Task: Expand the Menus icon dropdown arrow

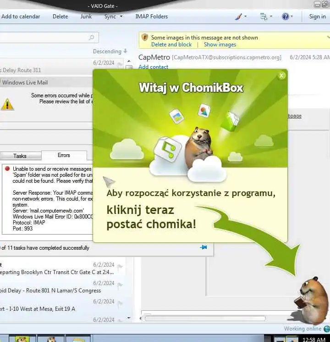Action: [x=271, y=17]
